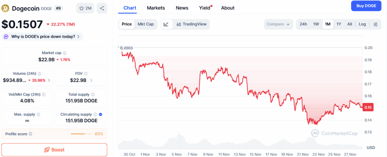
Task: Click the Market cap info icon
Action: coord(65,53)
